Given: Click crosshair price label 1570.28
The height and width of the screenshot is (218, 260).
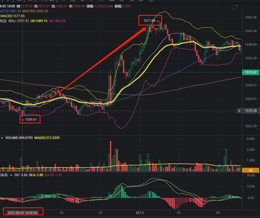Looking at the screenshot, I should tap(251, 111).
